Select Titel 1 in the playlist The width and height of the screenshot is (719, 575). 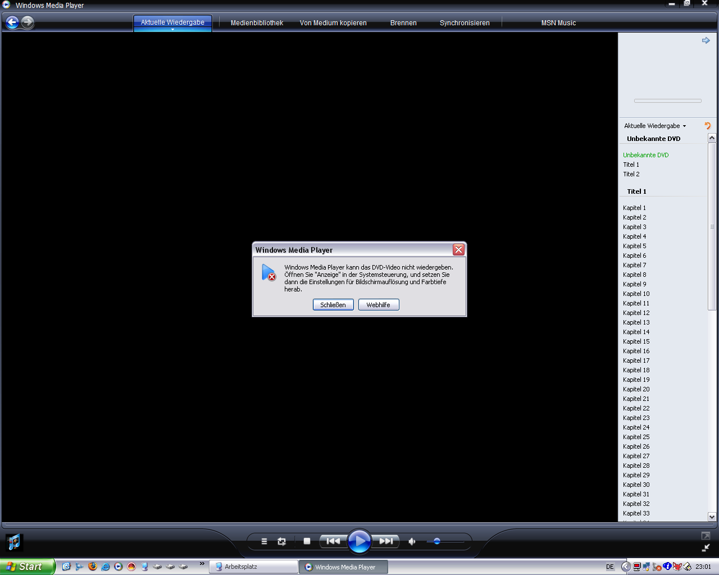[631, 165]
